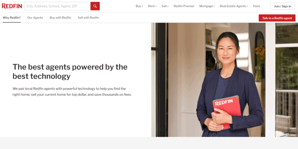Click the red search magnifier icon
The width and height of the screenshot is (298, 149).
(x=95, y=6)
